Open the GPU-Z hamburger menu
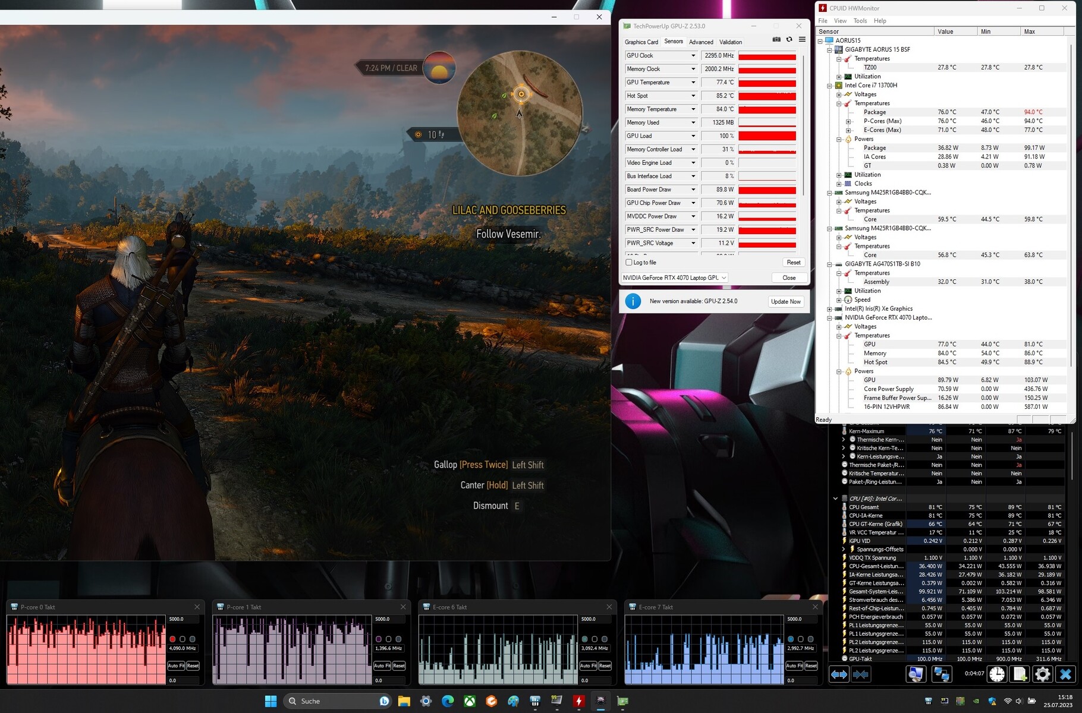The width and height of the screenshot is (1082, 713). pyautogui.click(x=802, y=40)
